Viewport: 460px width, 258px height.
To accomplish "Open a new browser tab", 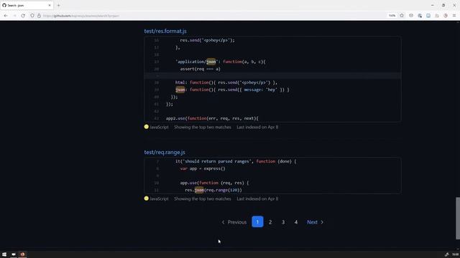I will coord(58,5).
